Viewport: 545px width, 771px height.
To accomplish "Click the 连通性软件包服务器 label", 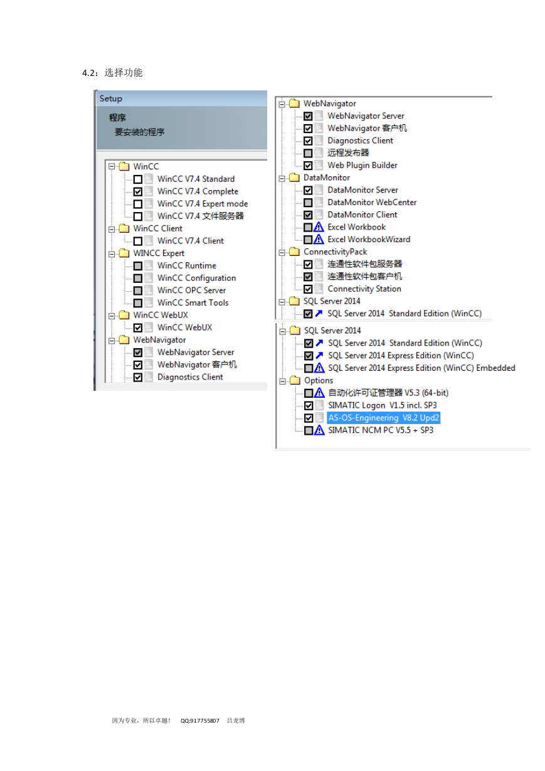I will click(365, 264).
